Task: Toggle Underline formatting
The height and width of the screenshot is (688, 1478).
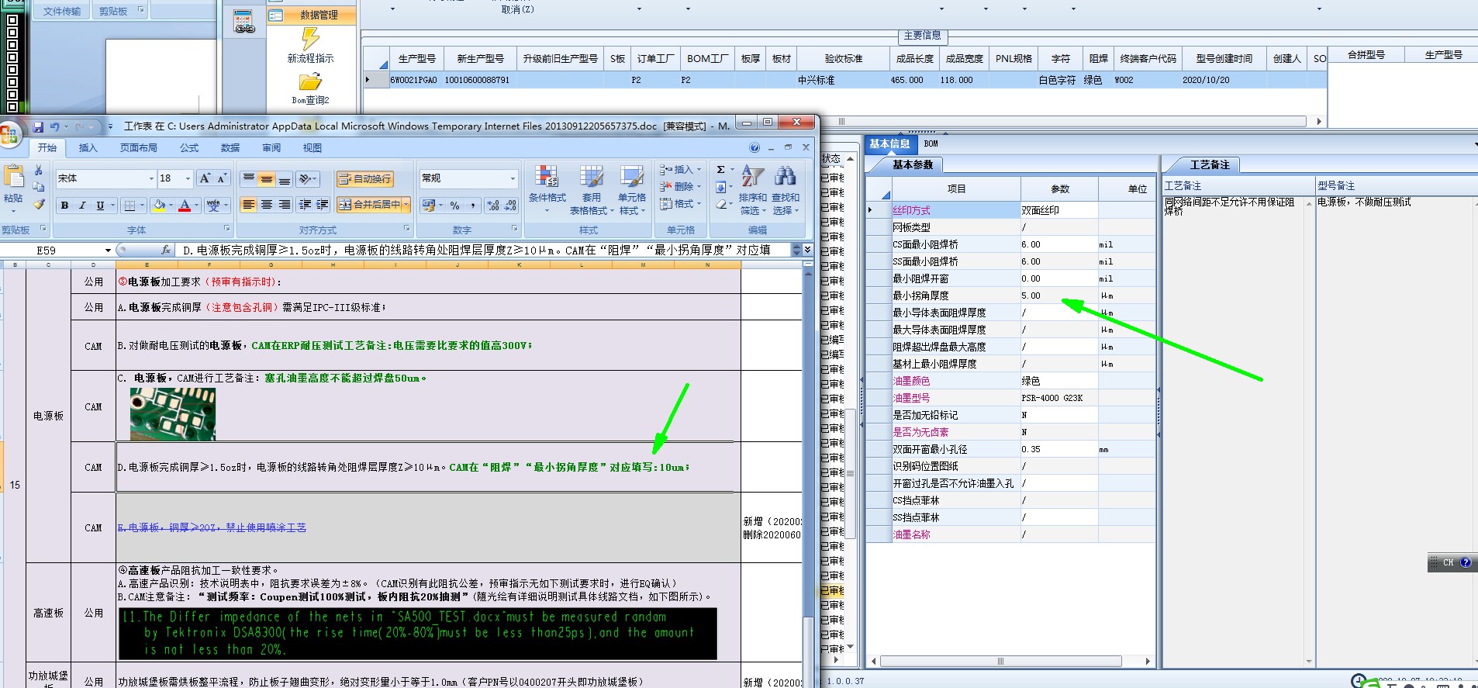Action: click(x=100, y=206)
